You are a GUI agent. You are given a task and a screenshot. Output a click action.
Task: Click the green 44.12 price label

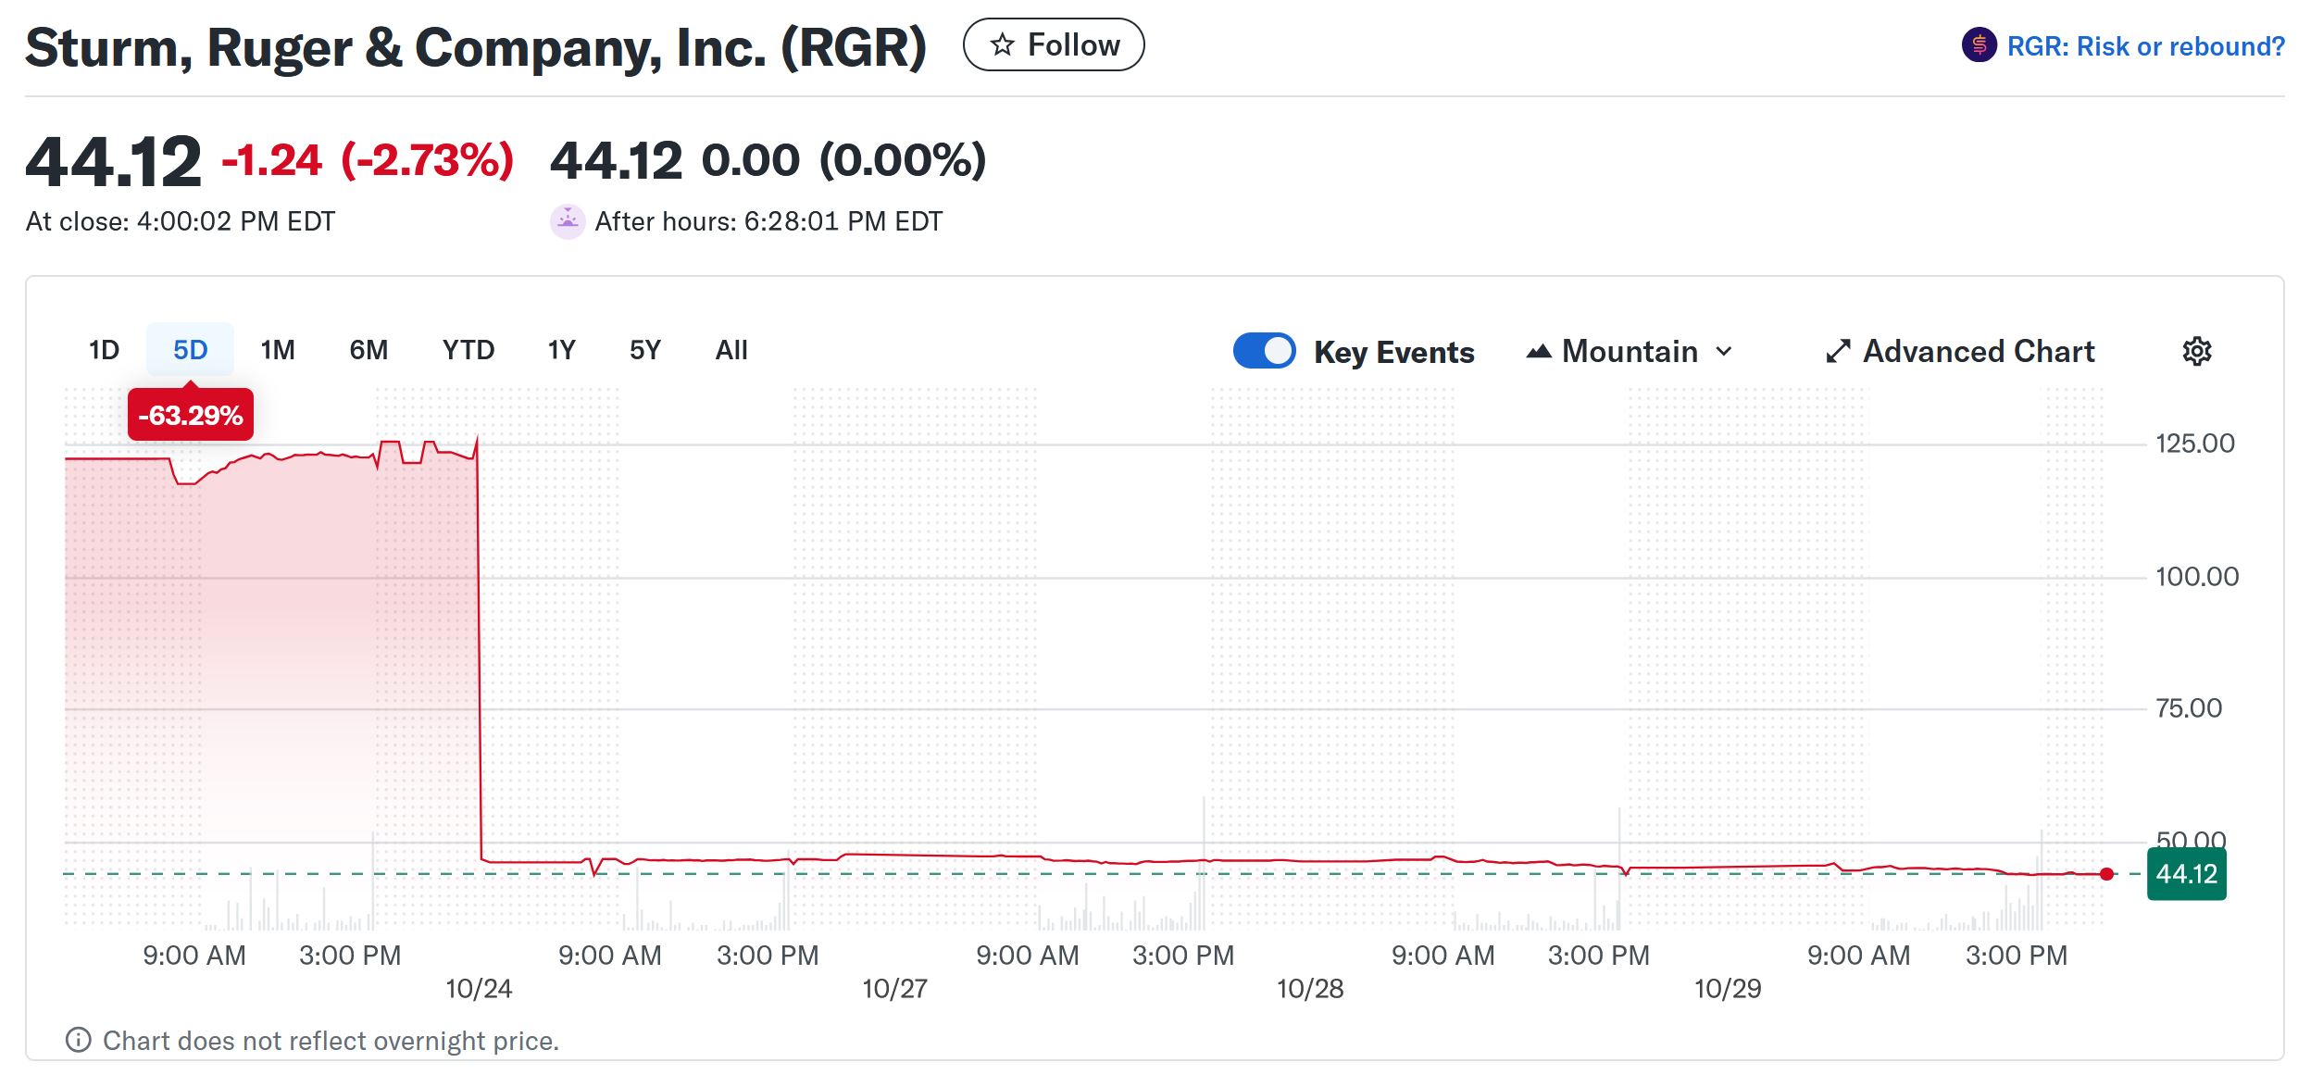2185,873
